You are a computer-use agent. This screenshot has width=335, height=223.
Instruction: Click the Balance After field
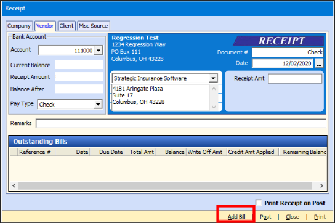(x=79, y=89)
